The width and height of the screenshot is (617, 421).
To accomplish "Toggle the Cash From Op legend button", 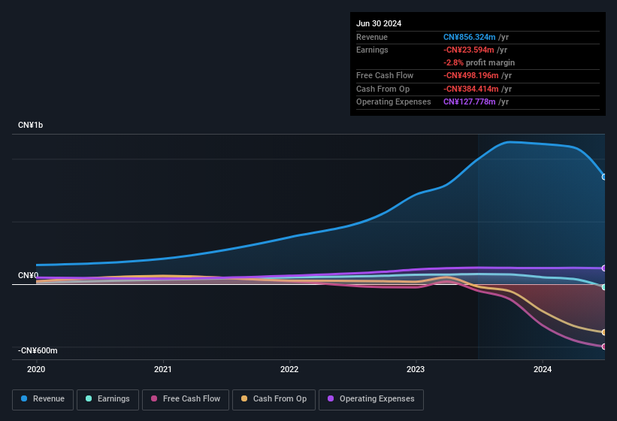I will pyautogui.click(x=274, y=399).
